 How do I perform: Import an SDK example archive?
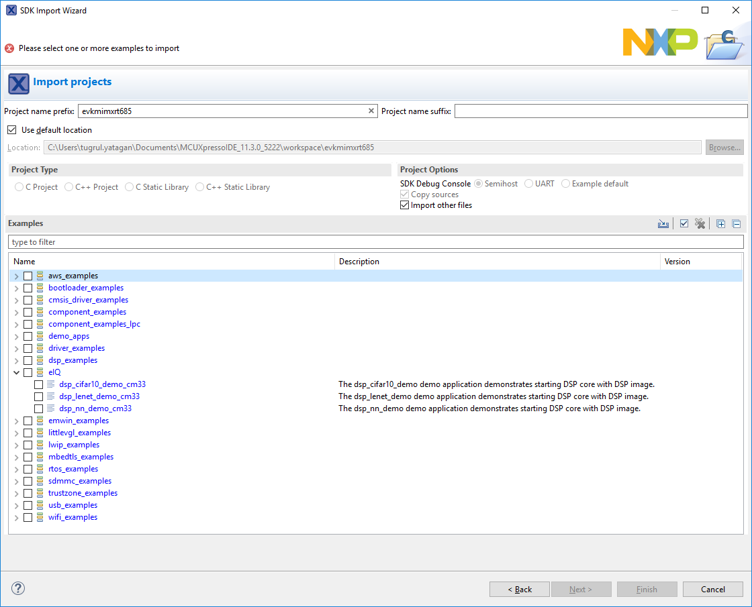tap(663, 223)
